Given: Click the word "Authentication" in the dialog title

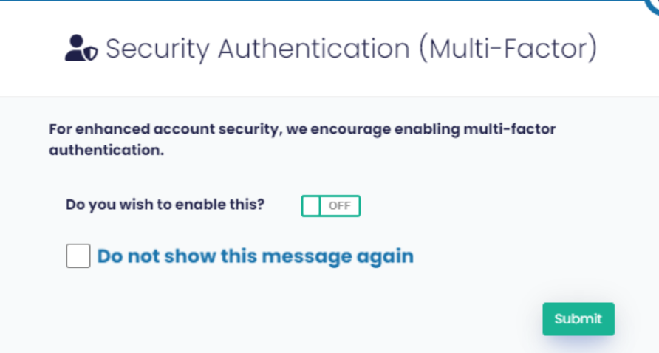Looking at the screenshot, I should tap(313, 49).
